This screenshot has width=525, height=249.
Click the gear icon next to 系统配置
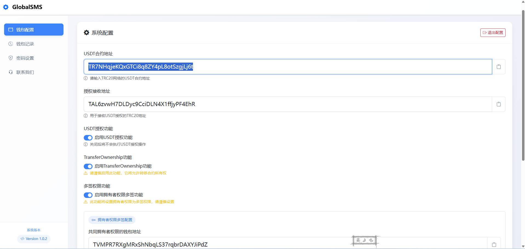(86, 33)
